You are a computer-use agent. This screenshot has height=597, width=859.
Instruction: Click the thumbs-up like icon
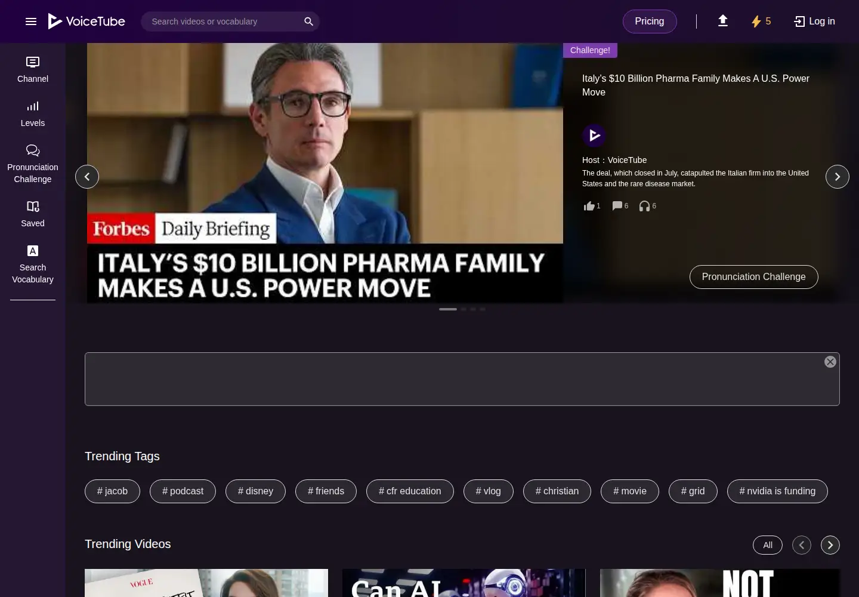tap(589, 206)
